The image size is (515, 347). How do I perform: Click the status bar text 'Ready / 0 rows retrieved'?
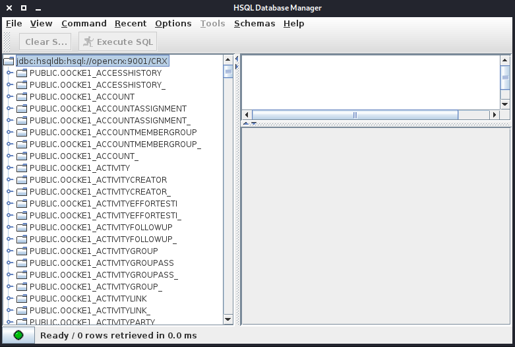point(102,335)
